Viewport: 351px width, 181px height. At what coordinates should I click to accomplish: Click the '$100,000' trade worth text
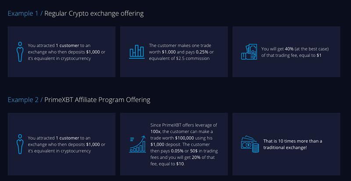[x=184, y=138]
